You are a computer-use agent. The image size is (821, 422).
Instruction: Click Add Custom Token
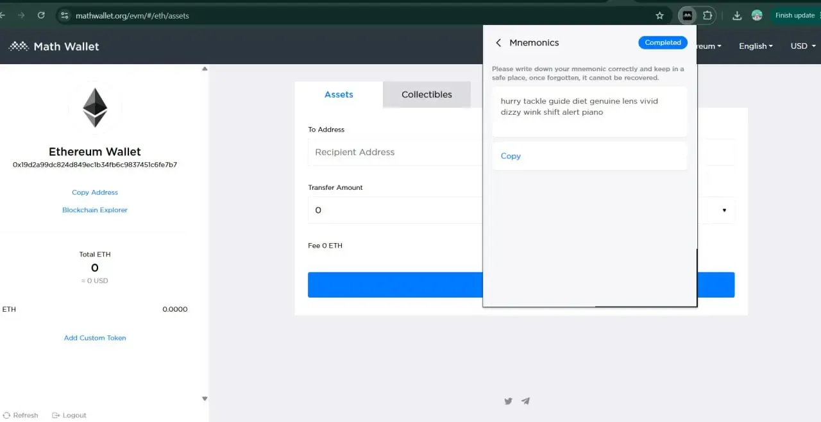[95, 338]
